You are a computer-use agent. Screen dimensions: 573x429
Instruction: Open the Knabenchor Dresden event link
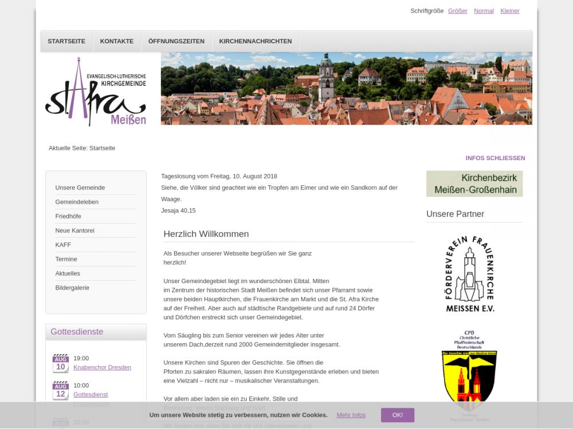click(x=102, y=367)
